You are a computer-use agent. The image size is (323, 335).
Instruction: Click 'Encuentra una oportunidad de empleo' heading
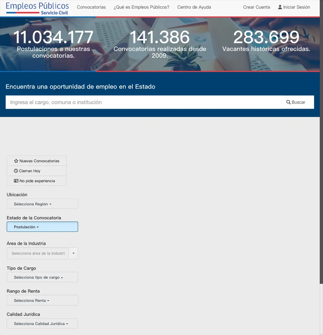tap(80, 87)
